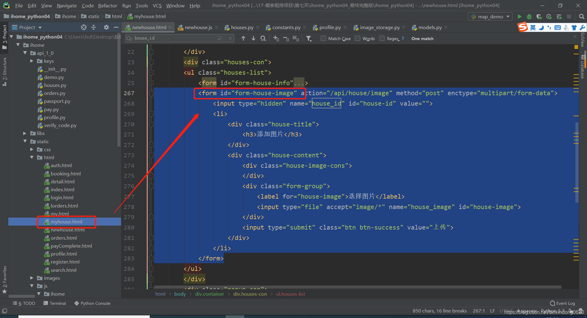Image resolution: width=587 pixels, height=318 pixels.
Task: Open the 2: Favorites side tab
Action: click(x=5, y=279)
